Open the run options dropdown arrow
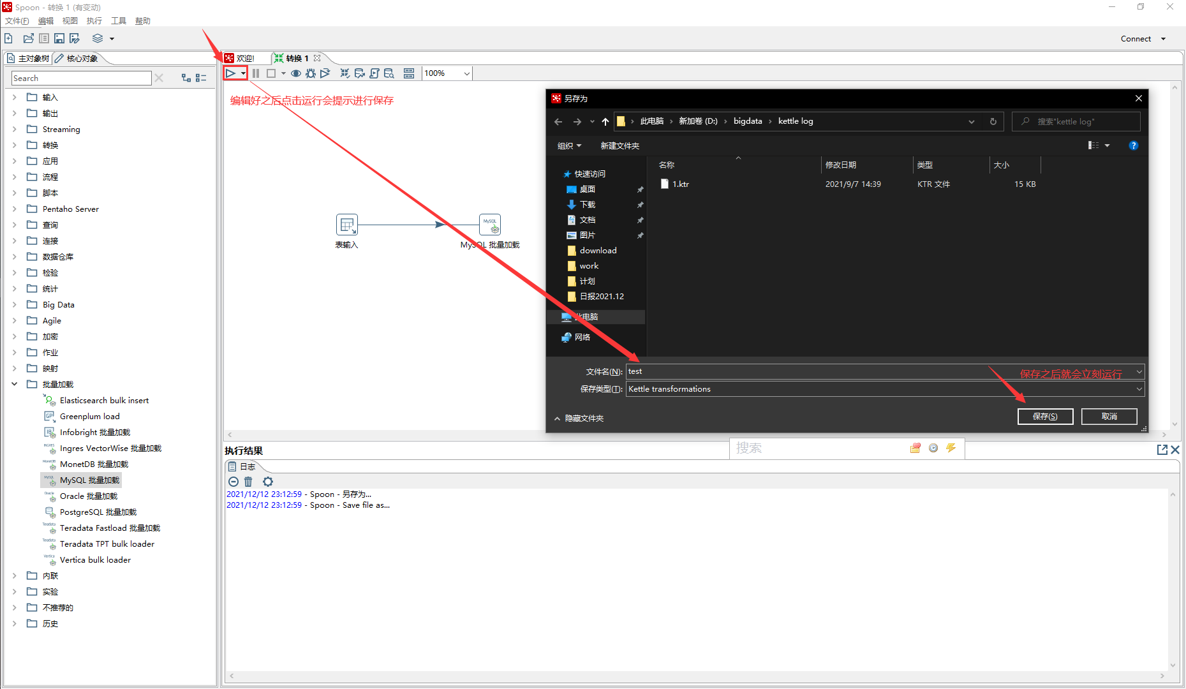Viewport: 1186px width, 689px height. click(243, 73)
